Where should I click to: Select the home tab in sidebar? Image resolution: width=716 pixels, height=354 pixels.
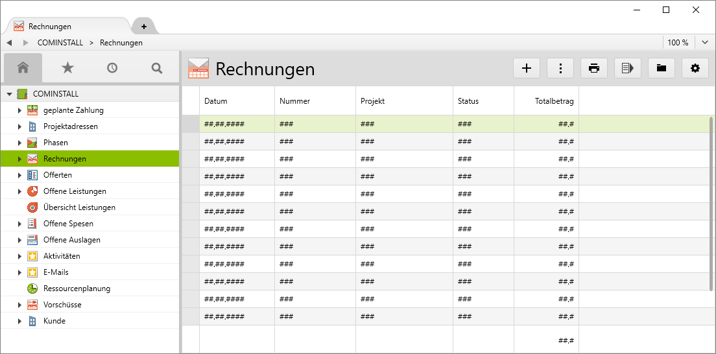pyautogui.click(x=23, y=68)
